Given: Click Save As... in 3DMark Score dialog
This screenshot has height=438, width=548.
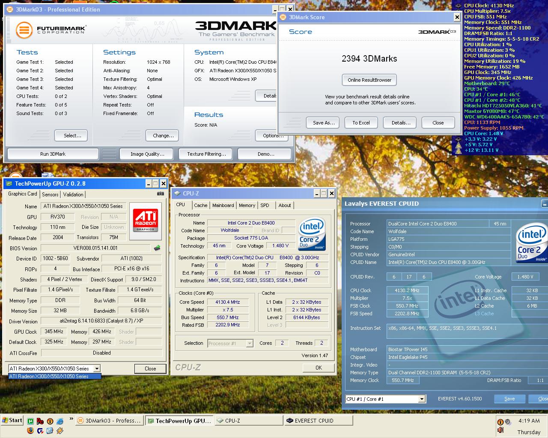Looking at the screenshot, I should click(323, 123).
